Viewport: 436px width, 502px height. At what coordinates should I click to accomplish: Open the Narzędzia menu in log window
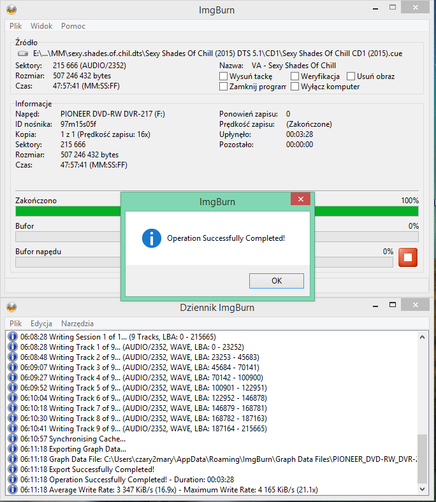[x=78, y=324]
